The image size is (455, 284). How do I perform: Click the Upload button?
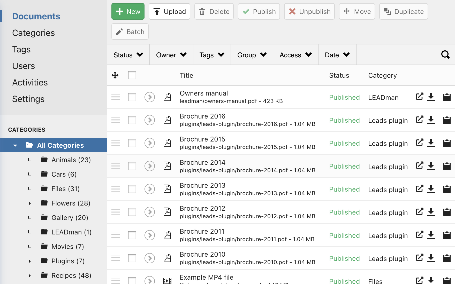point(169,12)
